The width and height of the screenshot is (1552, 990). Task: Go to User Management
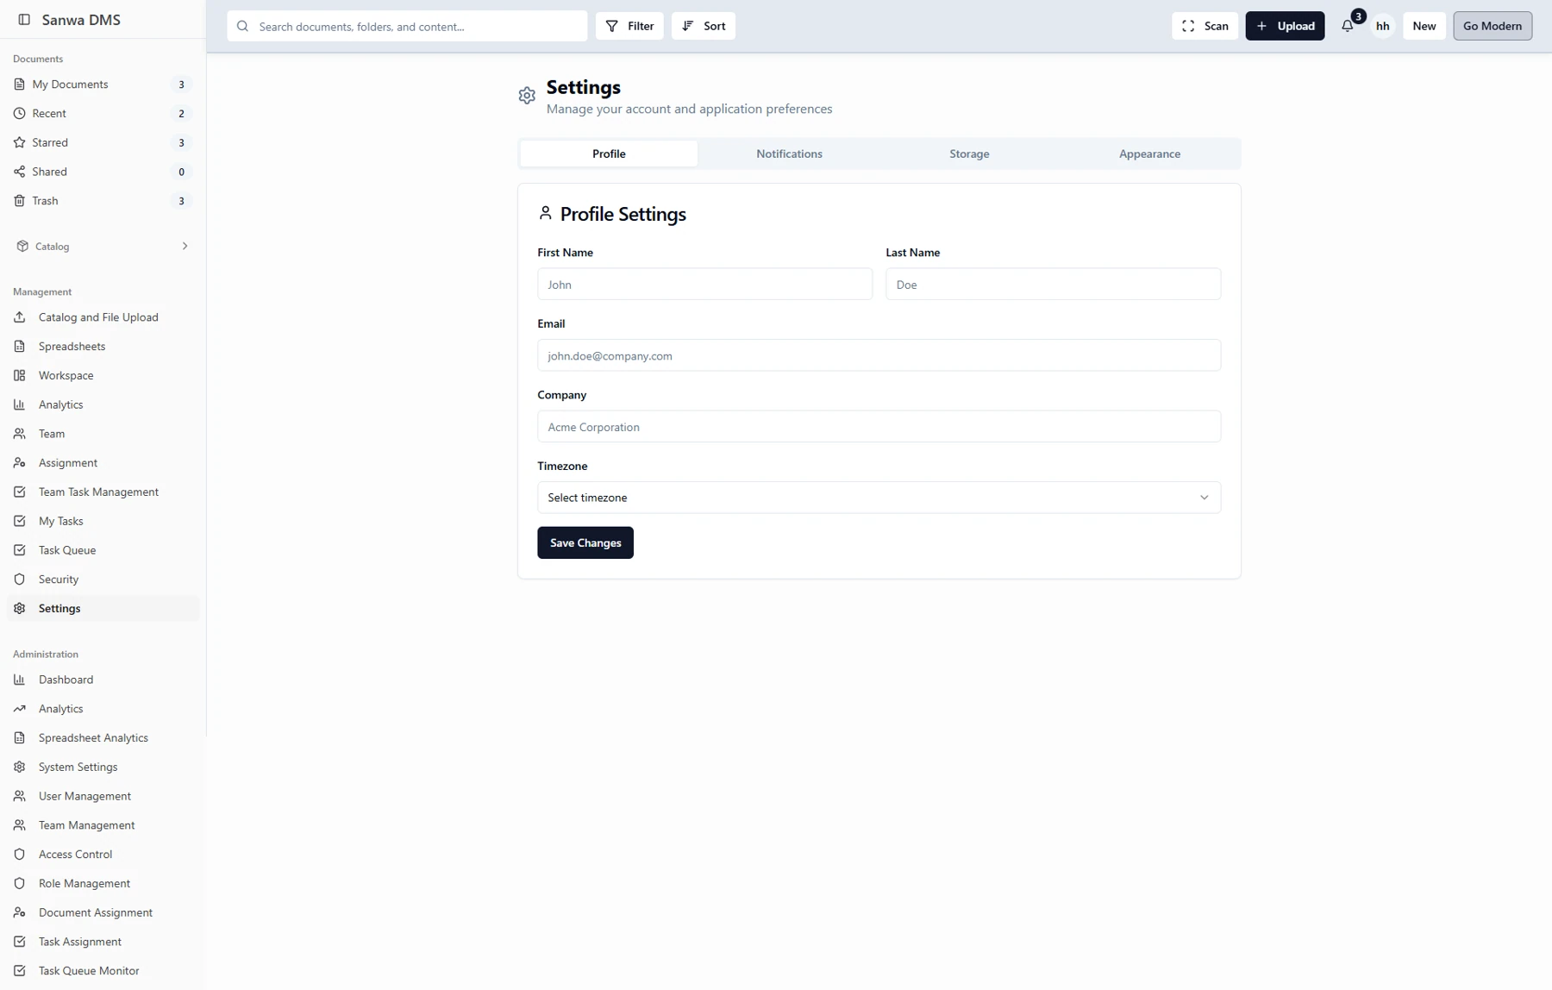(x=103, y=796)
